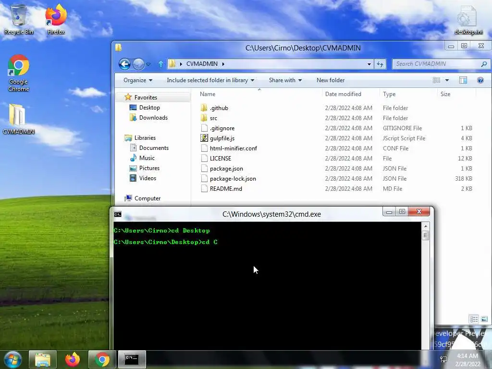Open Documents library
This screenshot has height=369, width=492.
click(154, 148)
